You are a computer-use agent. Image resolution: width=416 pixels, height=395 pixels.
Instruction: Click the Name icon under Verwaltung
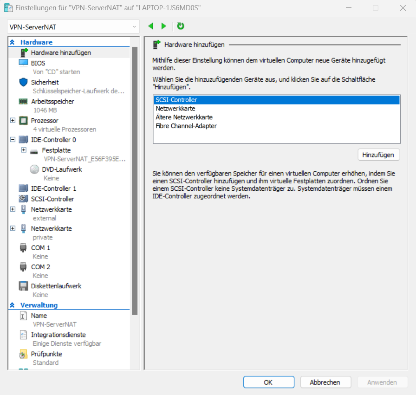coord(23,316)
